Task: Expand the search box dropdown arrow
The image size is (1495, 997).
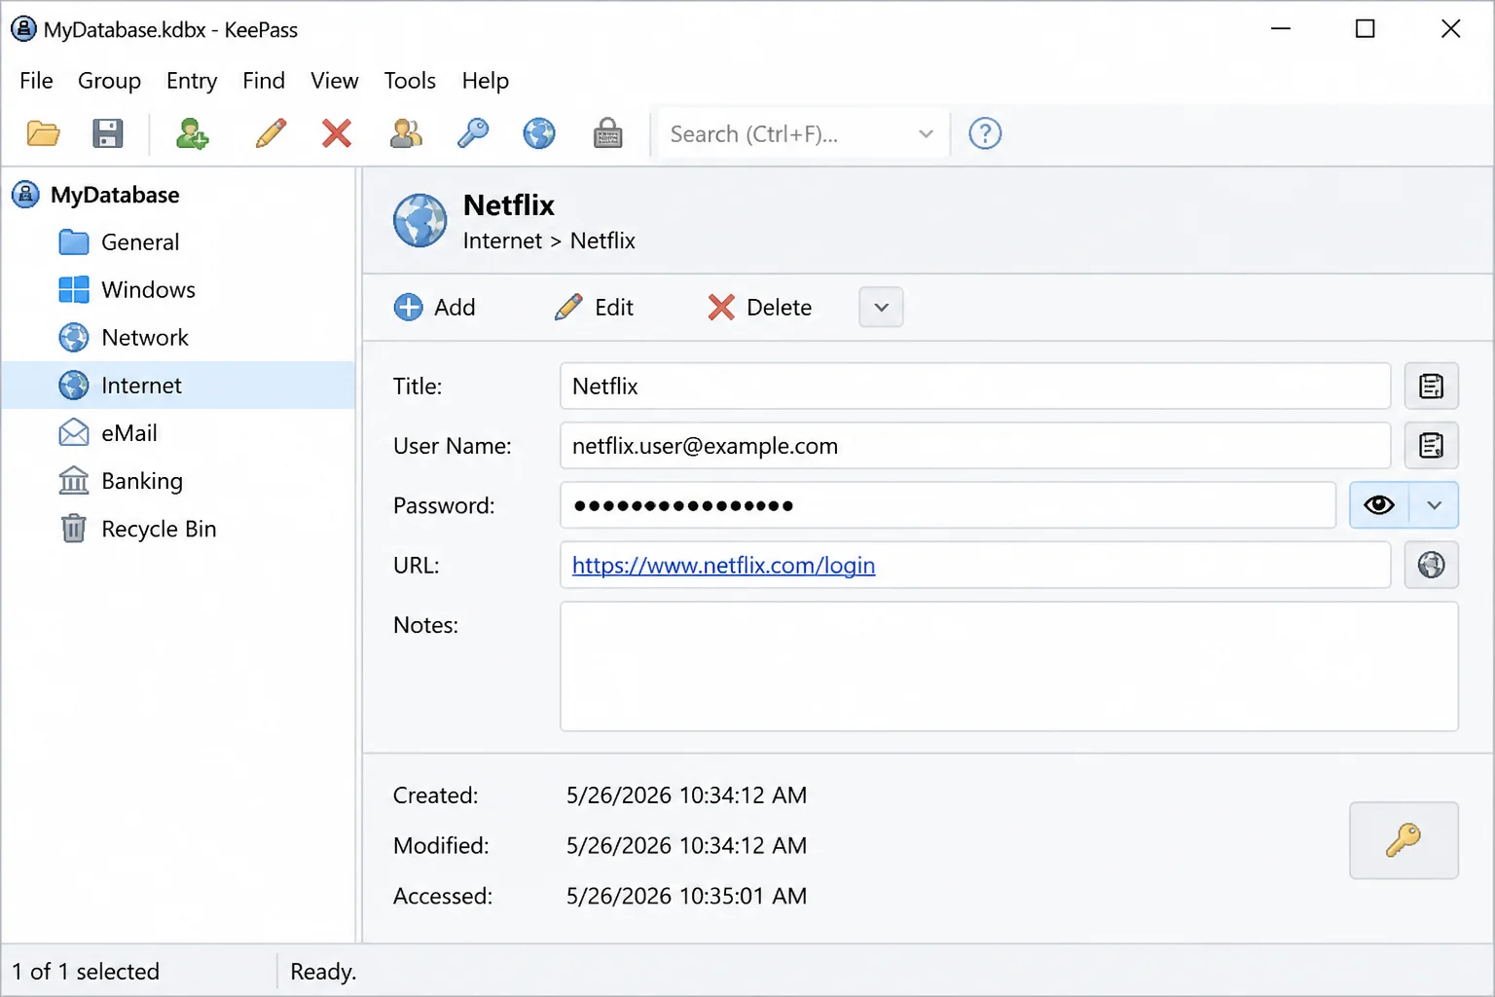Action: (x=926, y=133)
